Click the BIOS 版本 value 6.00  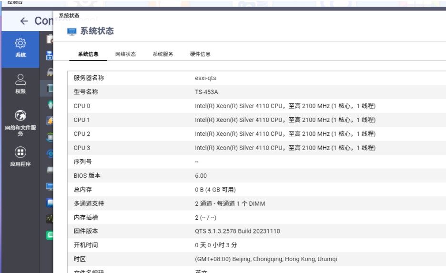coord(201,175)
